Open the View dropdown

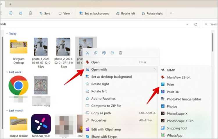coord(65,13)
